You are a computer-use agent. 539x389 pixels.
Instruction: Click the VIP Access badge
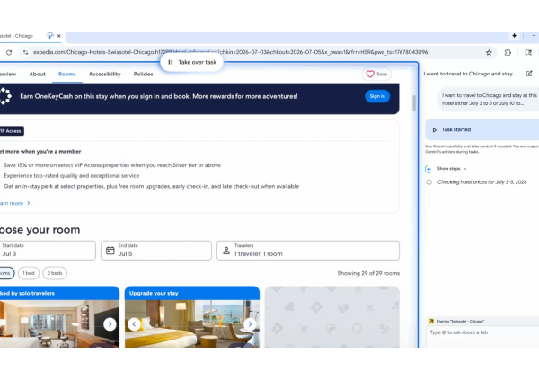pyautogui.click(x=12, y=131)
